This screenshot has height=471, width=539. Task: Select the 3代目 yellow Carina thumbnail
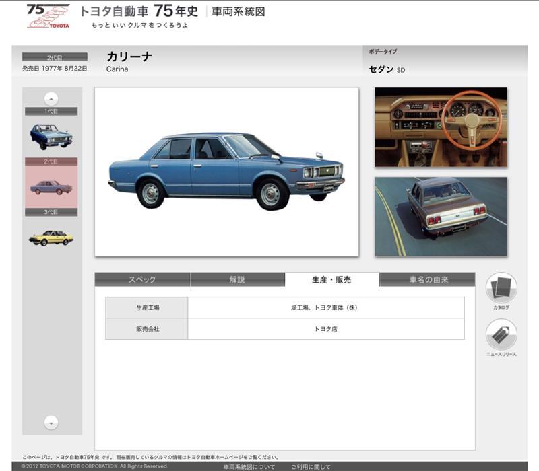point(51,238)
